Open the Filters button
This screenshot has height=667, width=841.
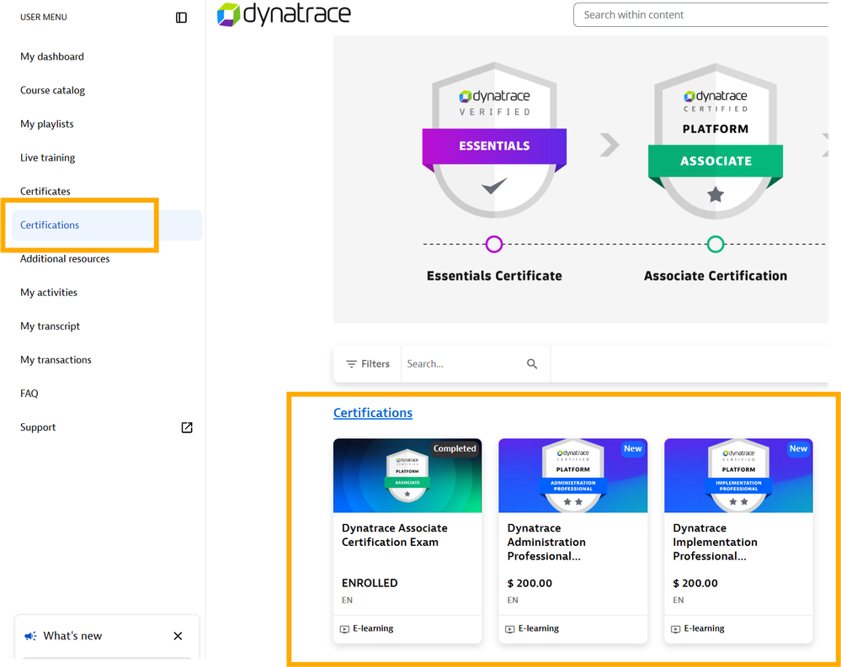[x=367, y=363]
